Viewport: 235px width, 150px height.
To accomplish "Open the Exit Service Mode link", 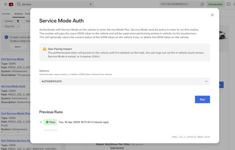I will pyautogui.click(x=13, y=59).
